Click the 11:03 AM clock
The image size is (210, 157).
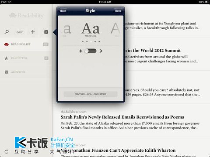(105, 2)
